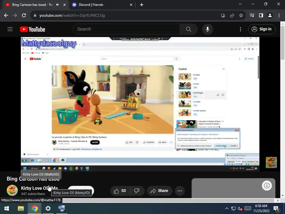This screenshot has height=214, width=285.
Task: Click the 347 subscribers text
Action: 33,194
